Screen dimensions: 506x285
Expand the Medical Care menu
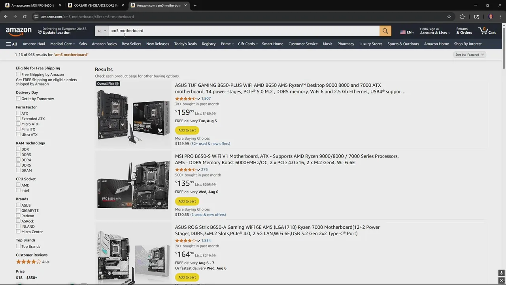coord(62,44)
